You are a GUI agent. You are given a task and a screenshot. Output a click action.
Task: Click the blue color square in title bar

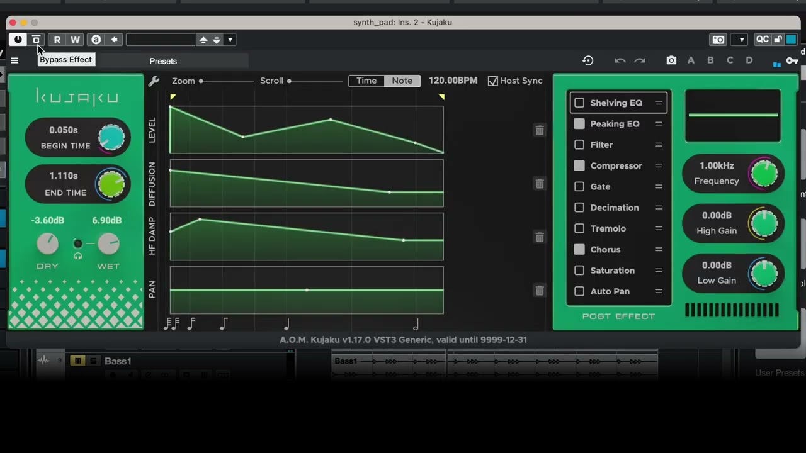coord(791,40)
